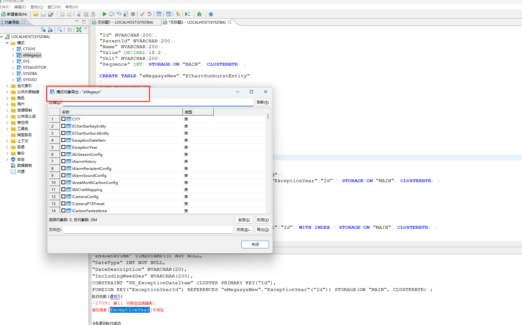This screenshot has height=325, width=522.
Task: Run the SQL with green play icon
Action: (x=104, y=14)
